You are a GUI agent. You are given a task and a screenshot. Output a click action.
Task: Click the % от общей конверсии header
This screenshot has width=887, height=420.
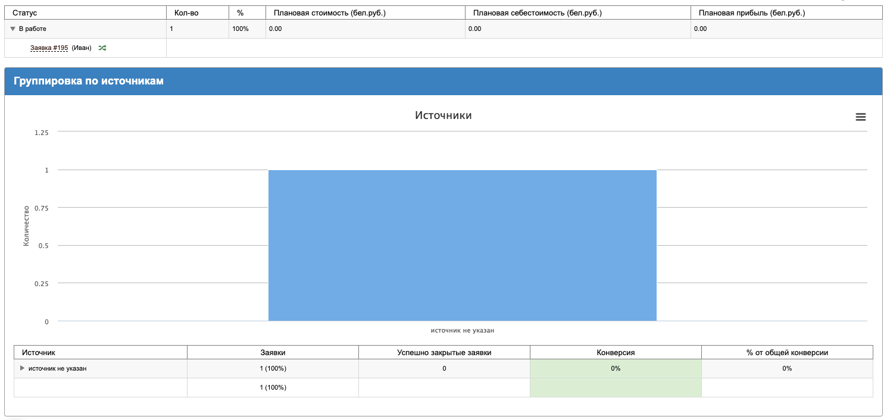787,352
